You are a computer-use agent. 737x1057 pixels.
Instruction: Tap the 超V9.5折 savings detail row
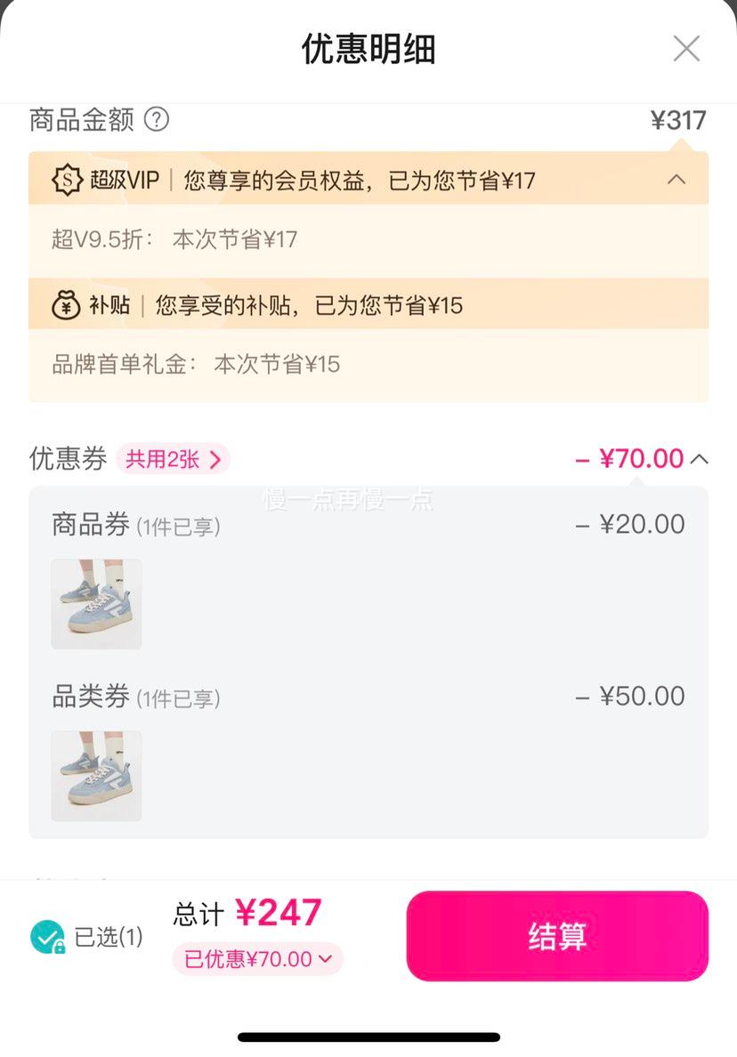point(368,240)
